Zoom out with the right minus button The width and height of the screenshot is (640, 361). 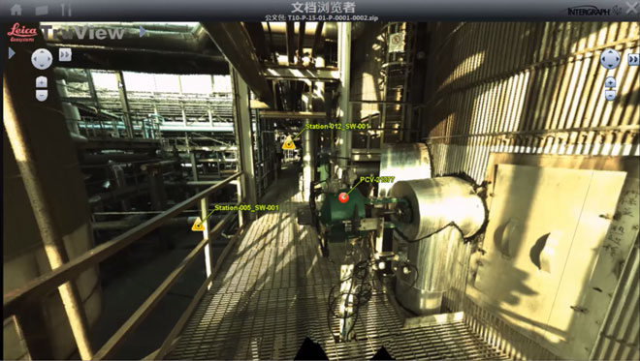coord(610,95)
